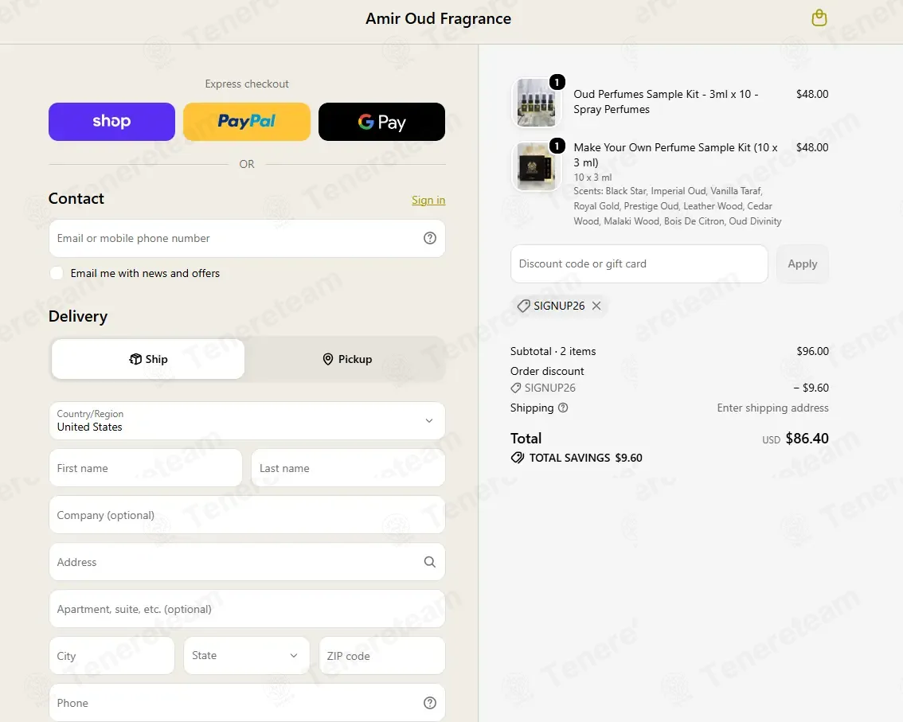Click the help icon in Phone field
This screenshot has height=722, width=903.
click(430, 702)
